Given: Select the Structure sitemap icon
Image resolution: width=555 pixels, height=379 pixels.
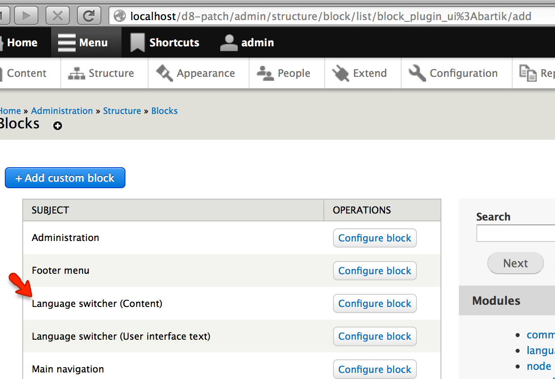Looking at the screenshot, I should click(76, 73).
